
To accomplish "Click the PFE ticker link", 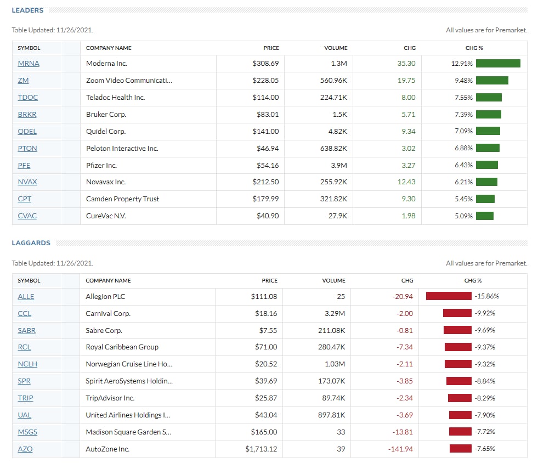I will [24, 166].
